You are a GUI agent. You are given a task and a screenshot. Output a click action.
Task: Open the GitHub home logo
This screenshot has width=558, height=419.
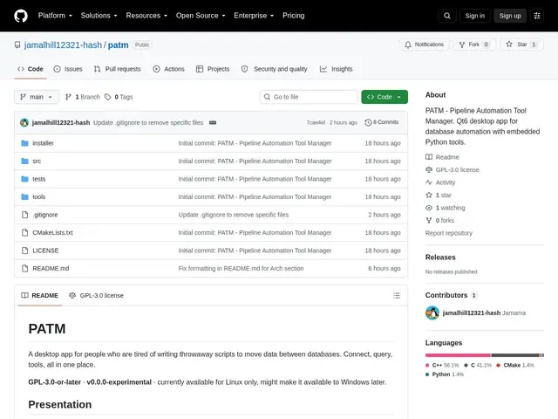click(x=21, y=16)
